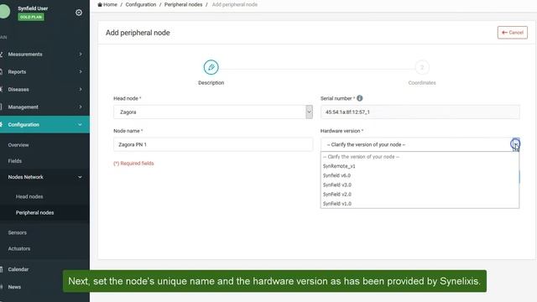537x302 pixels.
Task: Select SynField v1.0 hardware version
Action: 420,203
